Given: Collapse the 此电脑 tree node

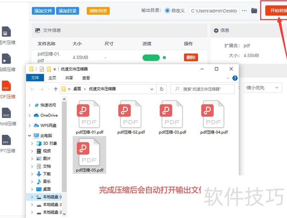Looking at the screenshot, I should pyautogui.click(x=30, y=136).
